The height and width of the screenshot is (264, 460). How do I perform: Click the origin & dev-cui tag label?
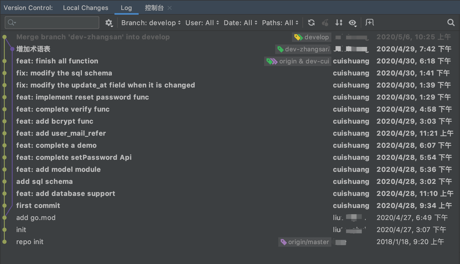coord(298,61)
